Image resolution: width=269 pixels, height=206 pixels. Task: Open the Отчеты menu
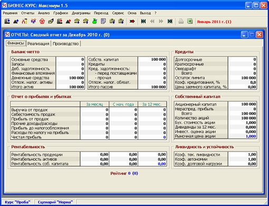click(x=27, y=13)
